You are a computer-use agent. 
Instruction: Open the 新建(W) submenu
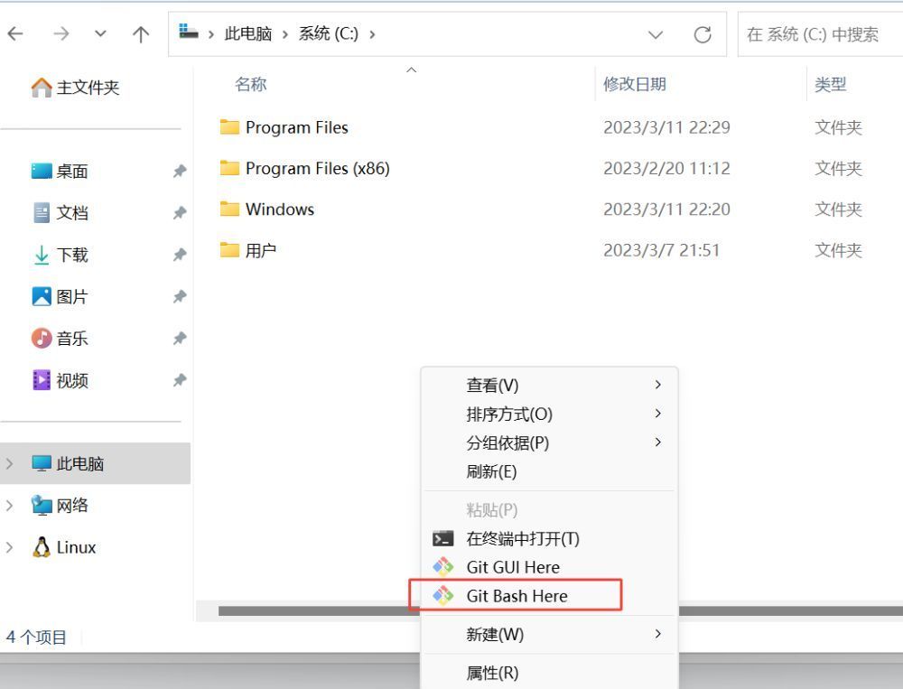pyautogui.click(x=549, y=634)
